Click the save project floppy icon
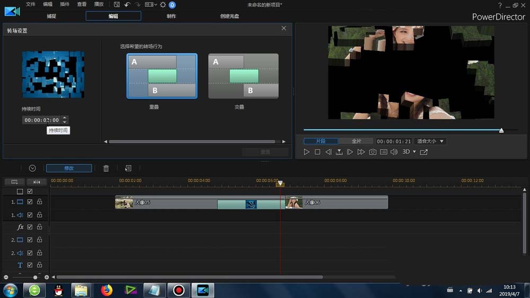 (x=117, y=4)
